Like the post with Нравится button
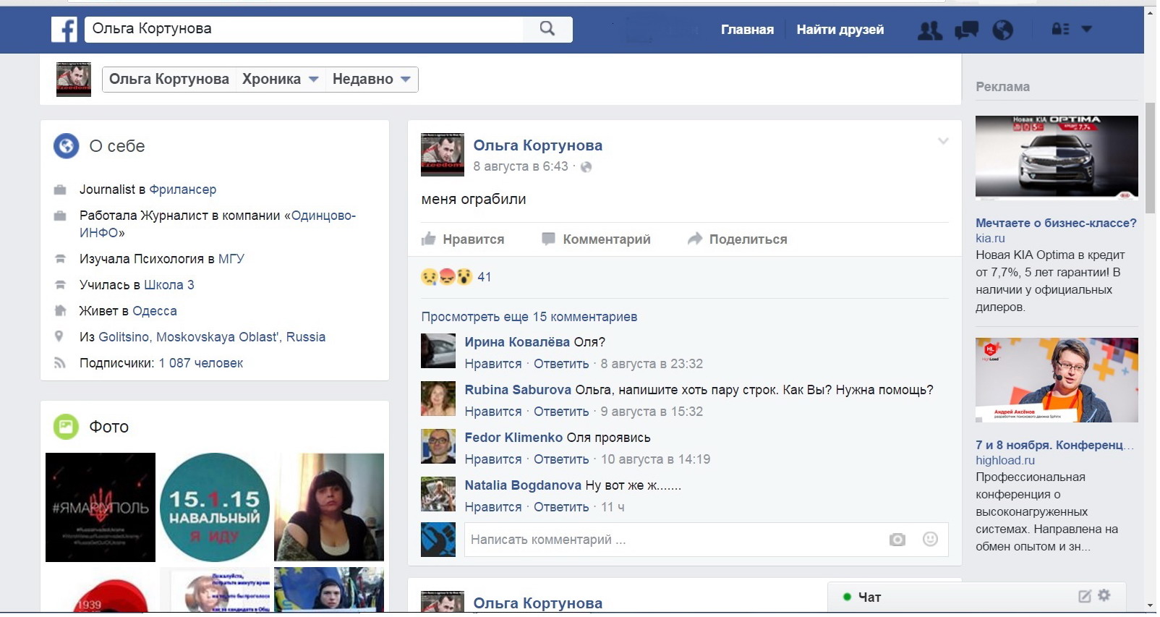 [463, 239]
